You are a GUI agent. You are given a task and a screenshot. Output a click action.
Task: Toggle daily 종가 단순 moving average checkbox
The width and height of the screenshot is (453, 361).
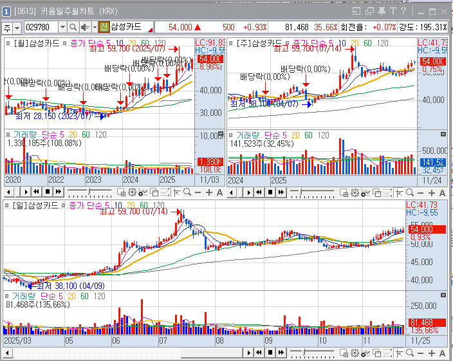pyautogui.click(x=64, y=205)
